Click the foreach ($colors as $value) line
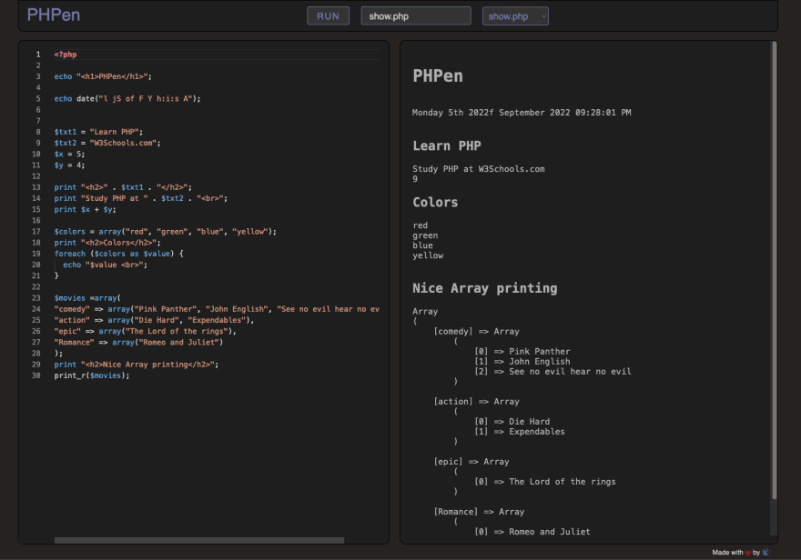 pyautogui.click(x=118, y=254)
